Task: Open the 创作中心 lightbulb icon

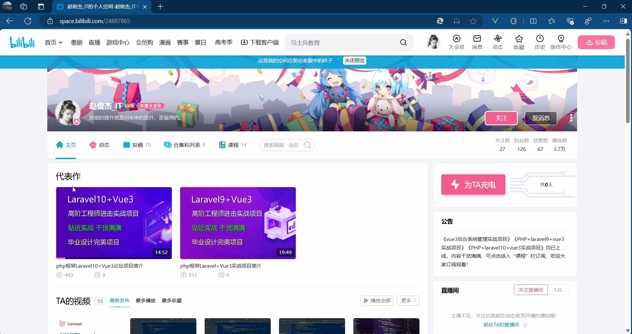Action: click(x=561, y=42)
